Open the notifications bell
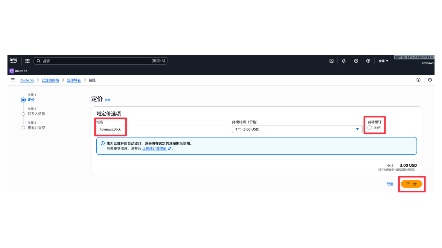Screen dimensions: 442x248 (x=344, y=61)
